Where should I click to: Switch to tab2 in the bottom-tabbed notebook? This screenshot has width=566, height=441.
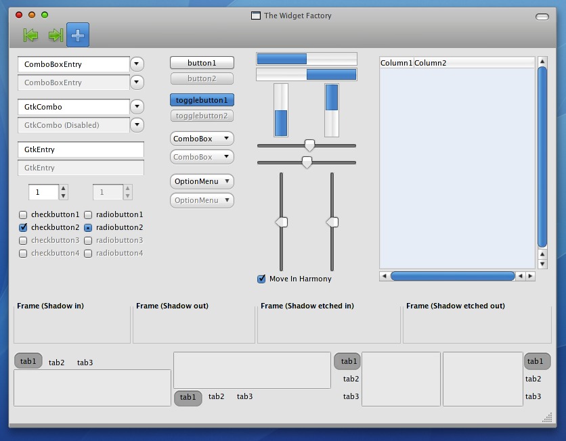point(216,396)
